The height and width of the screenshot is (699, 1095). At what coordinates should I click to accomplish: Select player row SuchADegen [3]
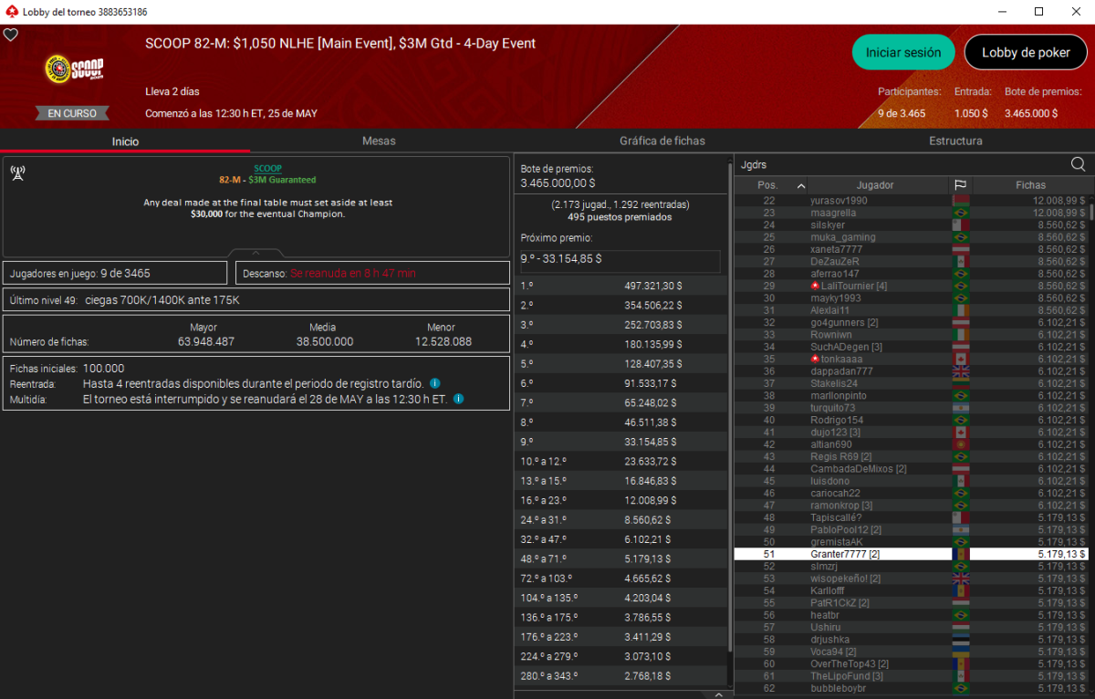[912, 347]
